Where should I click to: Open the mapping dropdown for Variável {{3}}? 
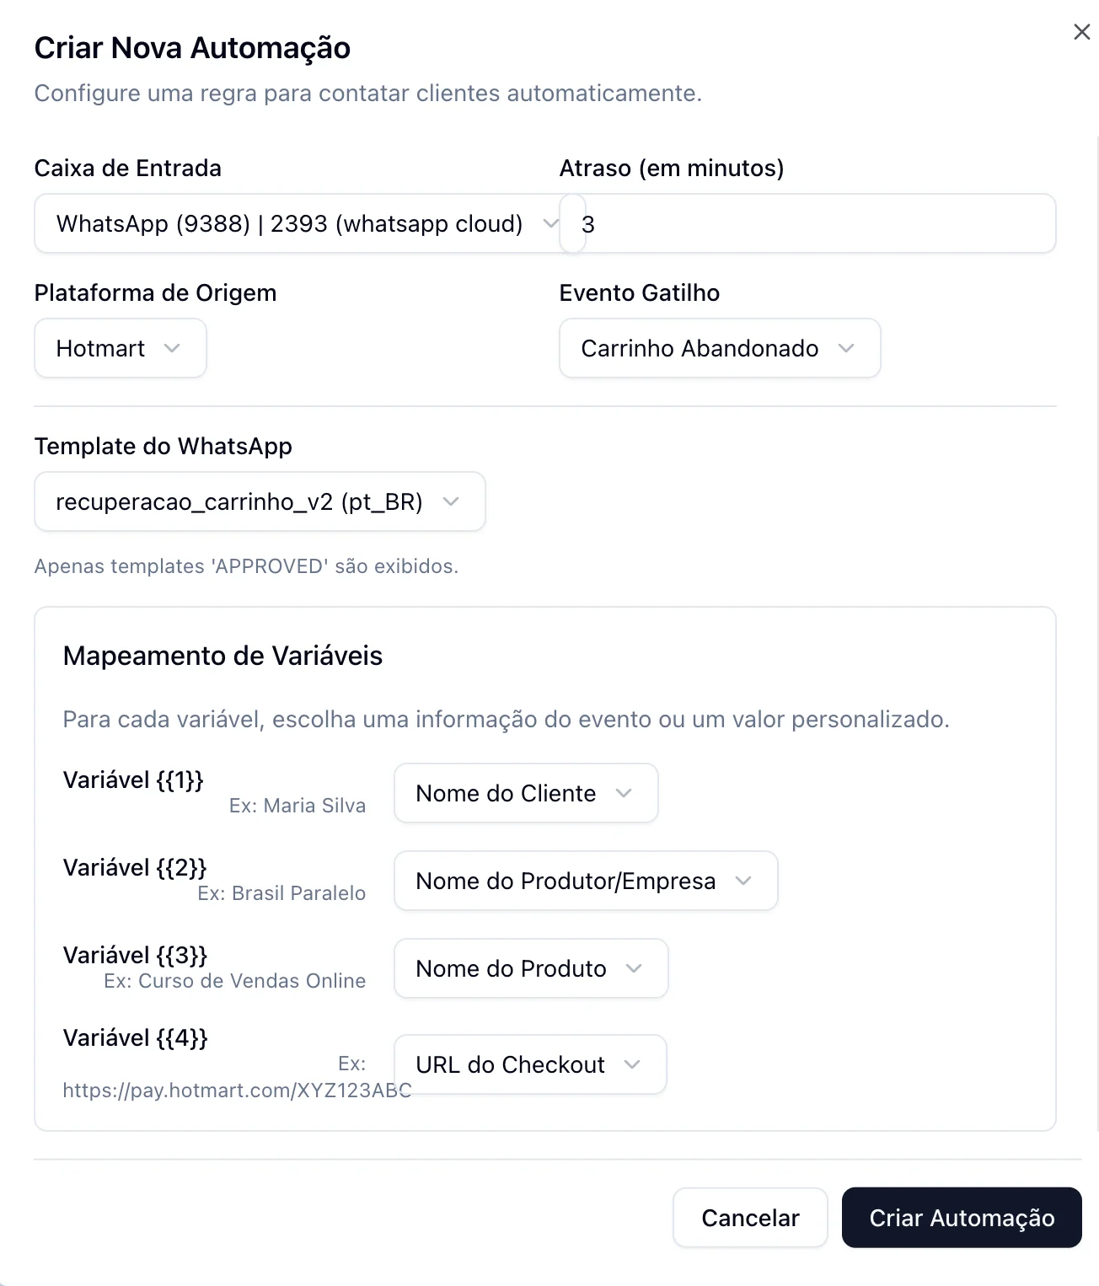click(530, 968)
